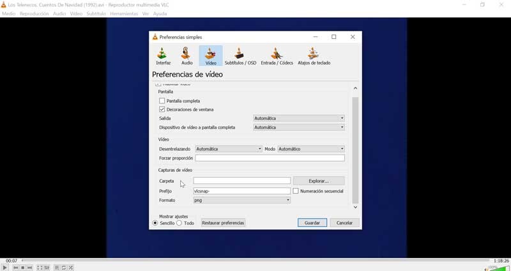Open the Formato png dropdown
This screenshot has height=271, width=511.
click(242, 200)
